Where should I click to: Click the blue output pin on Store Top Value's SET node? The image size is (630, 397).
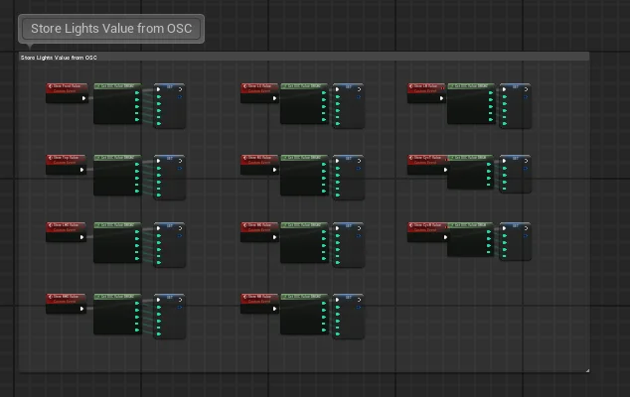pyautogui.click(x=180, y=168)
